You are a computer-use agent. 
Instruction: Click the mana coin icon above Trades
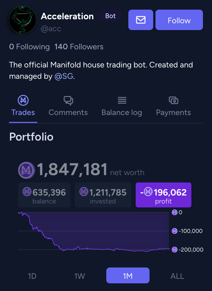click(x=23, y=100)
